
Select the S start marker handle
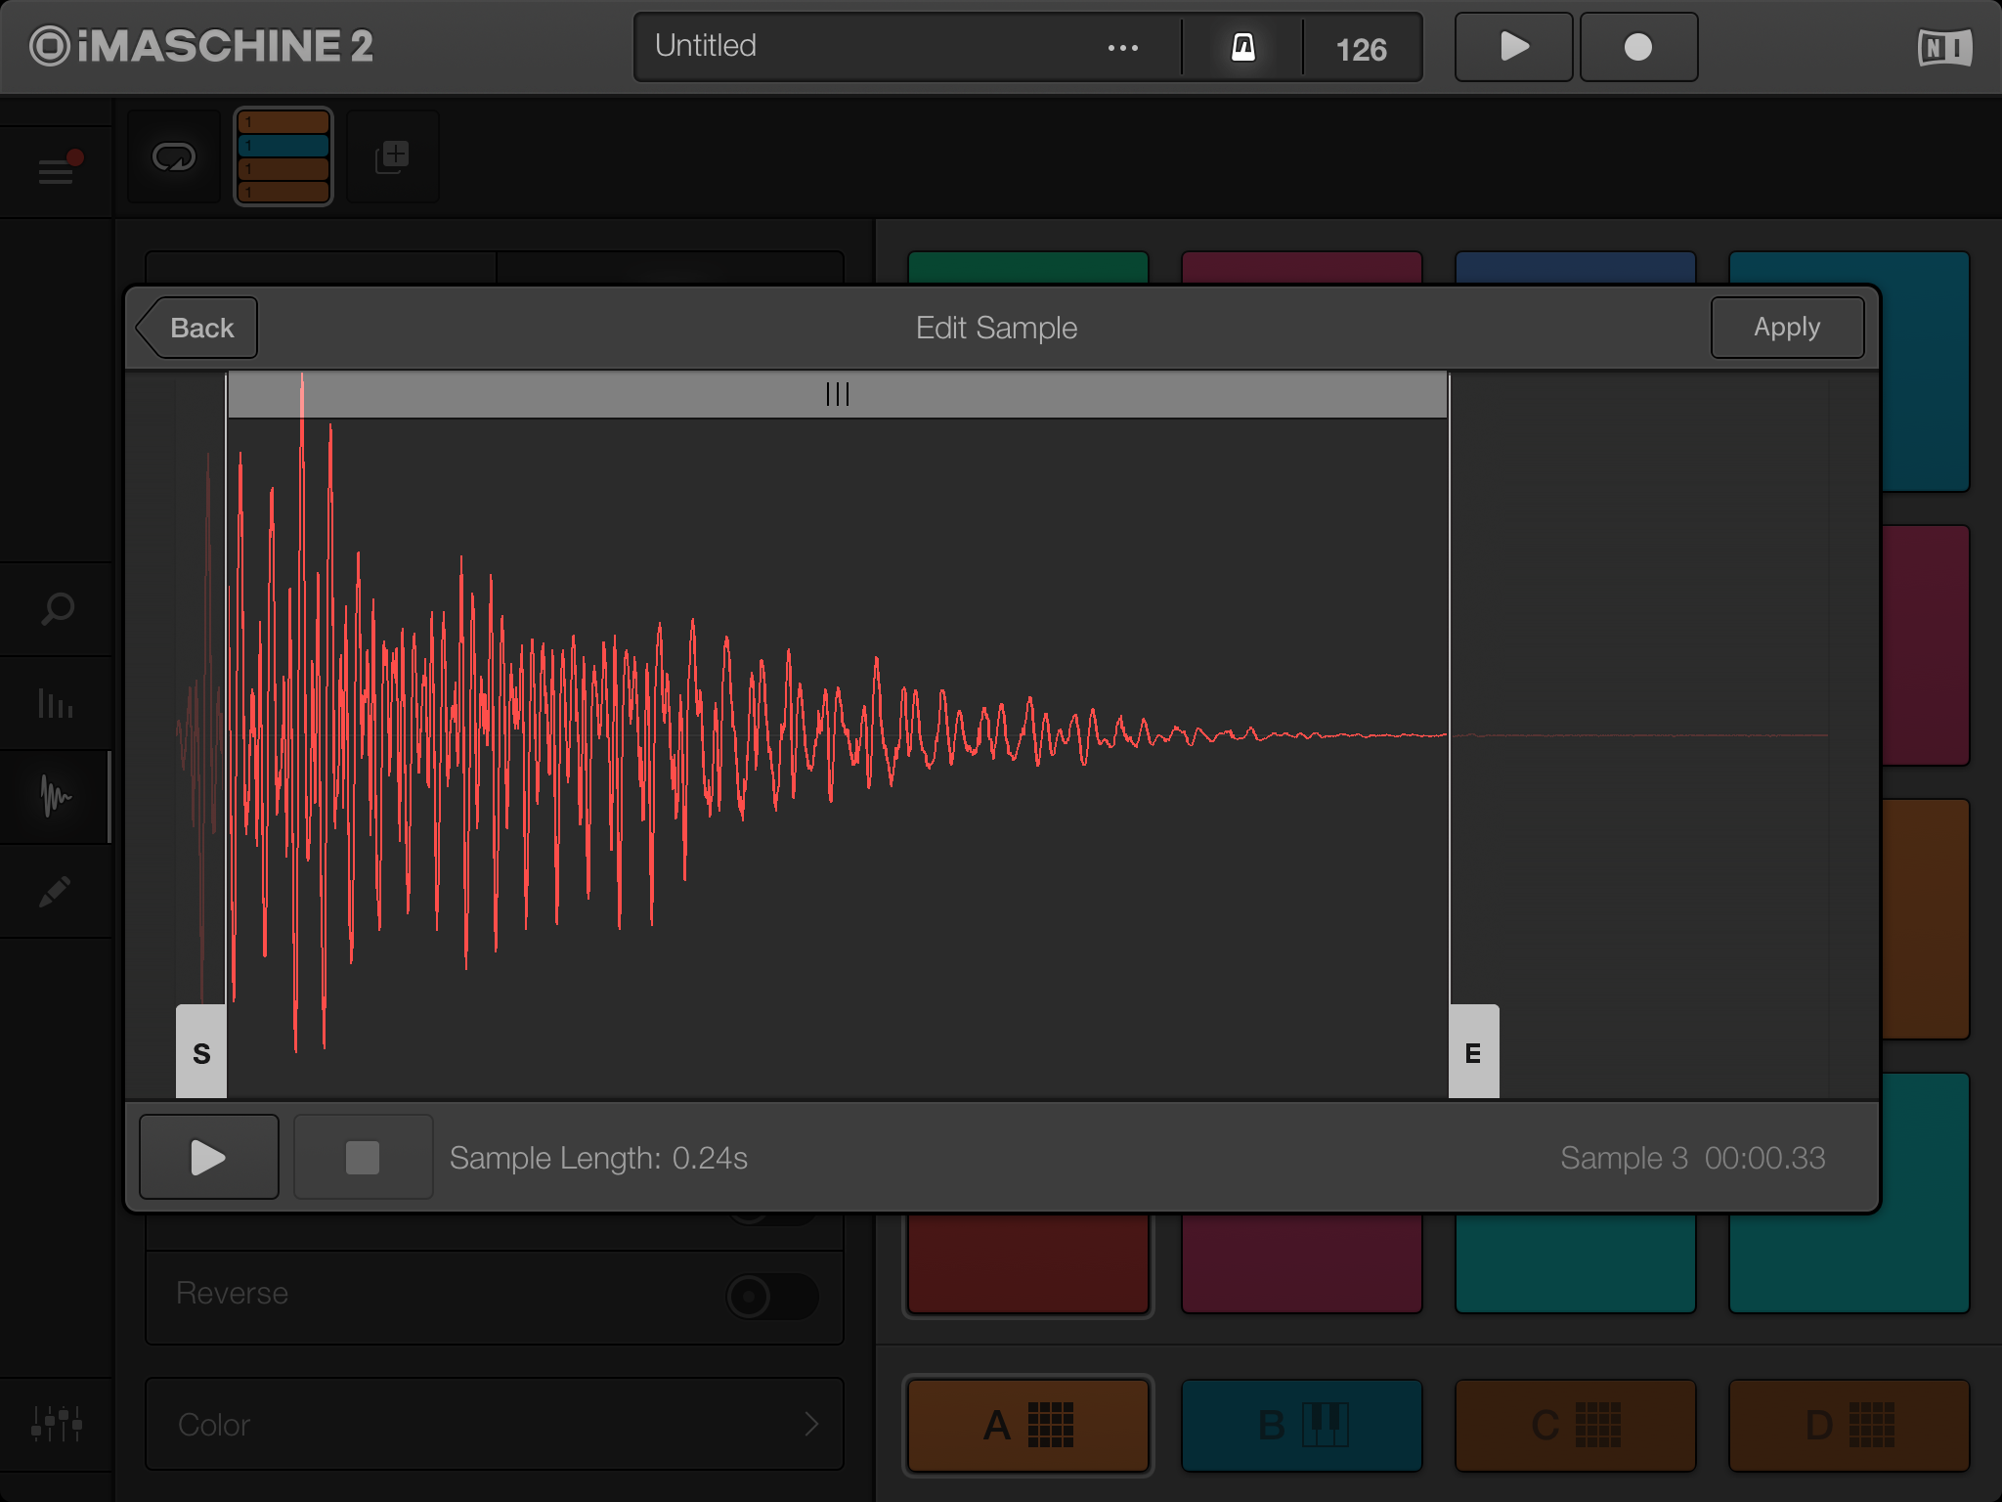[201, 1052]
